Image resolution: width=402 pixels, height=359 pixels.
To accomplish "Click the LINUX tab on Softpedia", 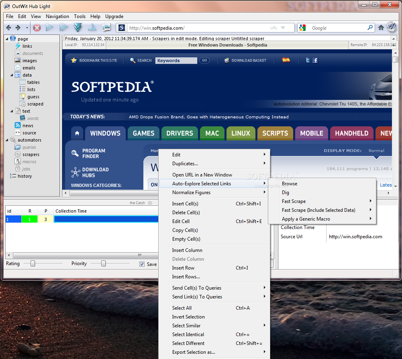I will 241,133.
